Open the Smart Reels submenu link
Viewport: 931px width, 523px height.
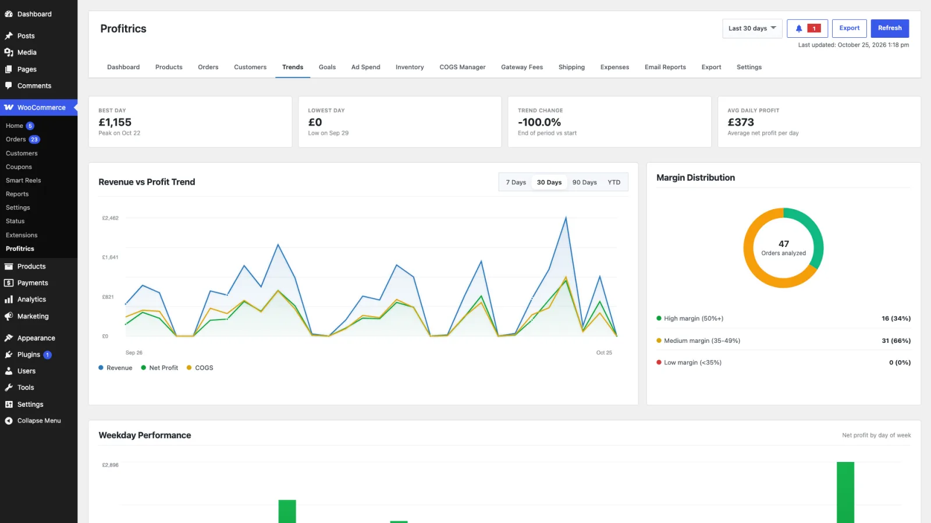pyautogui.click(x=23, y=181)
